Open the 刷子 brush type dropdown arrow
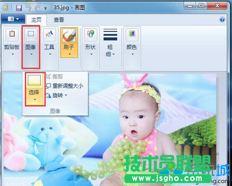The image size is (232, 186). (69, 54)
